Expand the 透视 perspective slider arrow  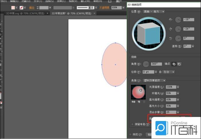(x=193, y=46)
